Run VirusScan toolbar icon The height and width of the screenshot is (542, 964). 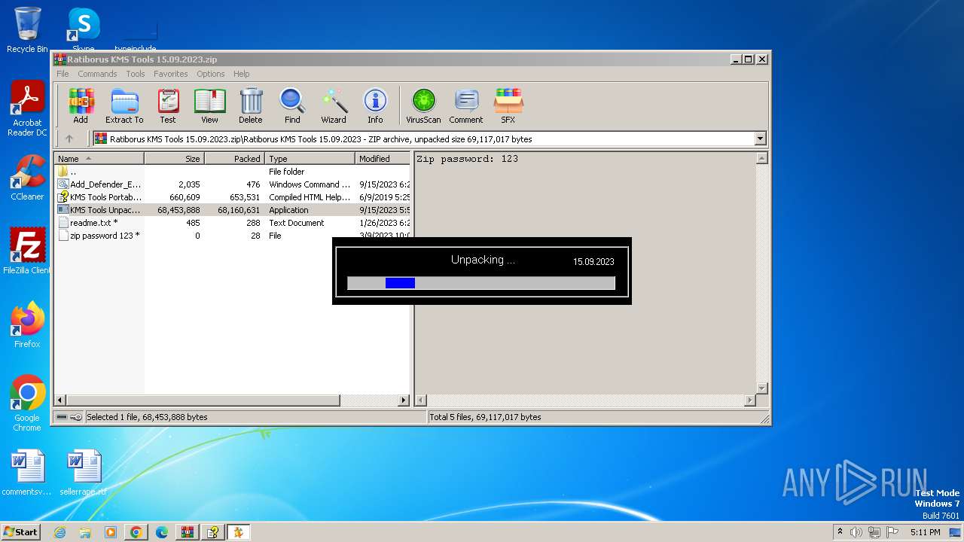[x=423, y=105]
